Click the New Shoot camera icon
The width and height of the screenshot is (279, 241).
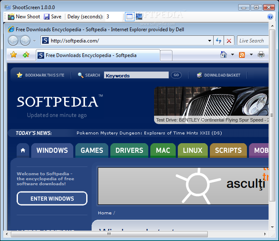[x=11, y=17]
